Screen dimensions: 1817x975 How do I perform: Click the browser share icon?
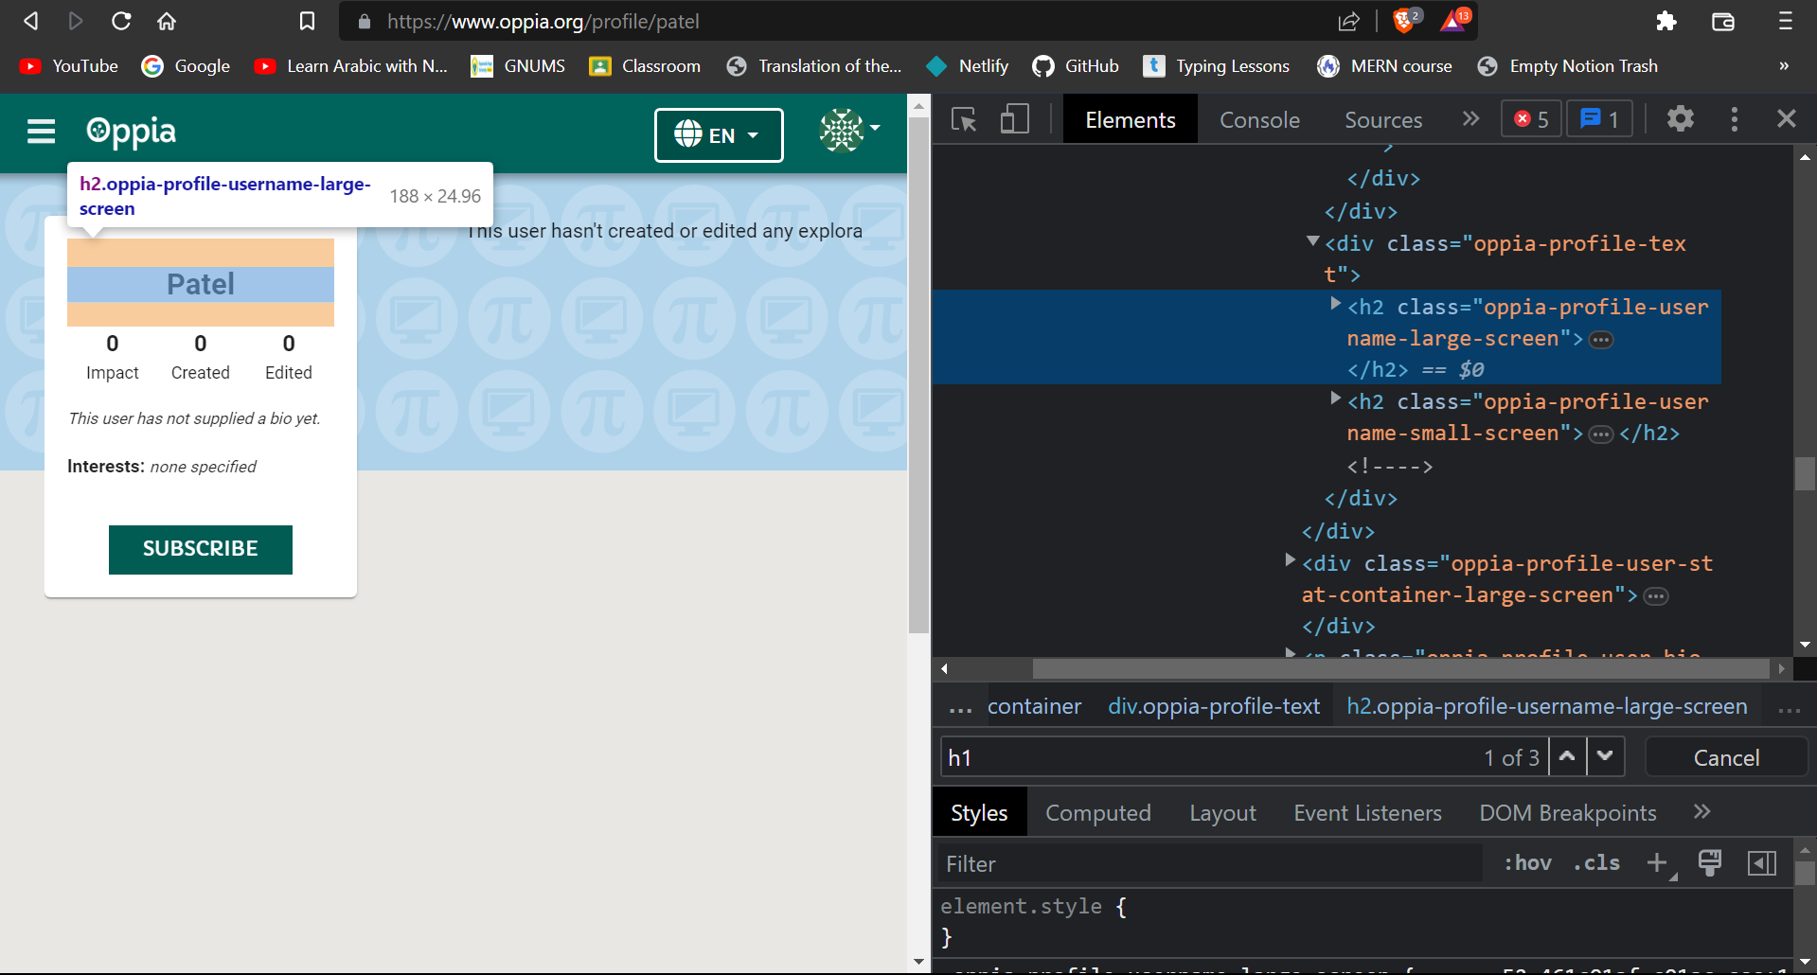click(x=1348, y=21)
